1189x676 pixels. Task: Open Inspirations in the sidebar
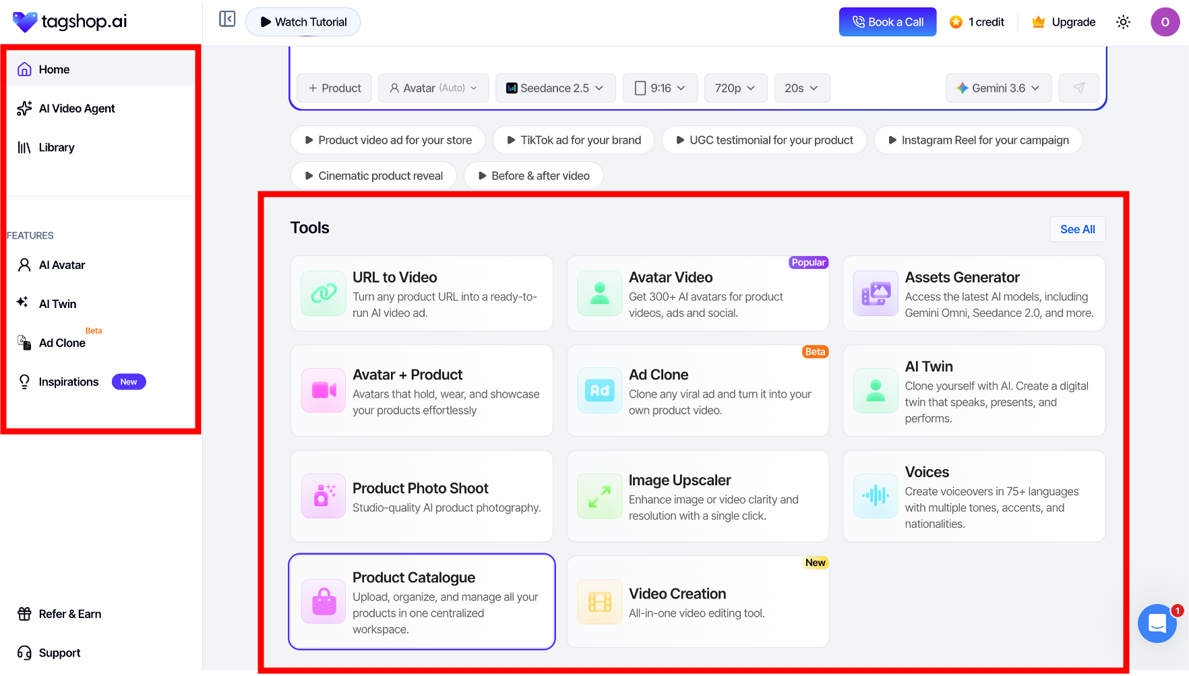[101, 382]
